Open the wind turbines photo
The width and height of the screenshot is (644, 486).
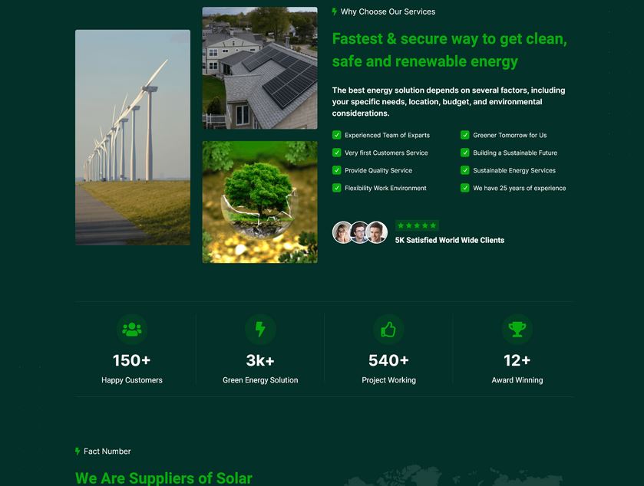(x=133, y=137)
